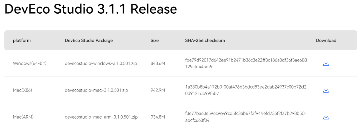Click the DevEco Studio 3.1.1 Release heading

[91, 9]
